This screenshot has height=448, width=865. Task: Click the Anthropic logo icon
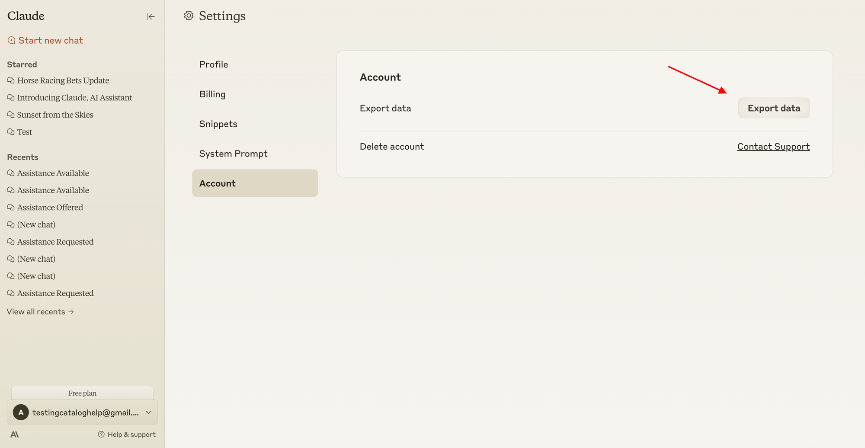coord(14,434)
